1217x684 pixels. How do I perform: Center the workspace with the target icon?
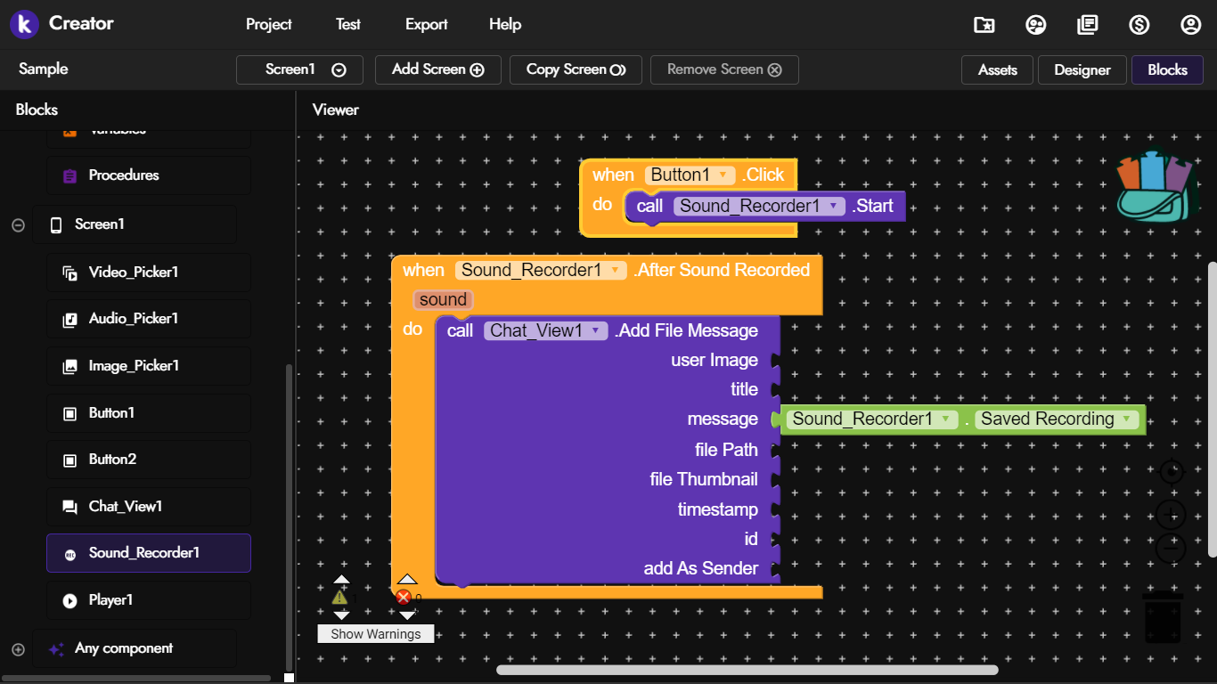click(1171, 471)
